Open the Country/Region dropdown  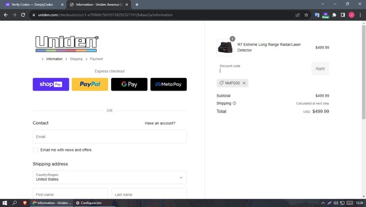(109, 177)
